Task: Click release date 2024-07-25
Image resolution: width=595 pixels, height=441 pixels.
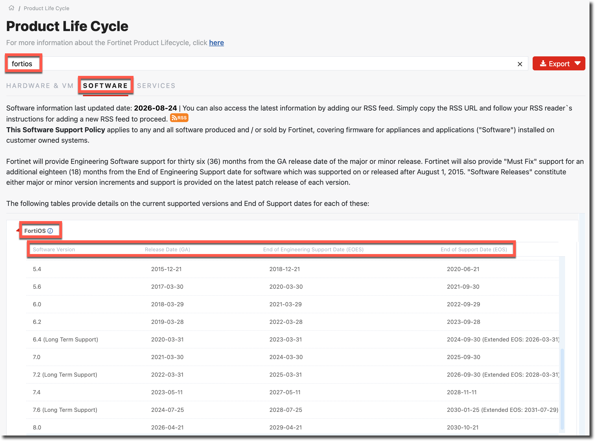Action: (x=167, y=410)
